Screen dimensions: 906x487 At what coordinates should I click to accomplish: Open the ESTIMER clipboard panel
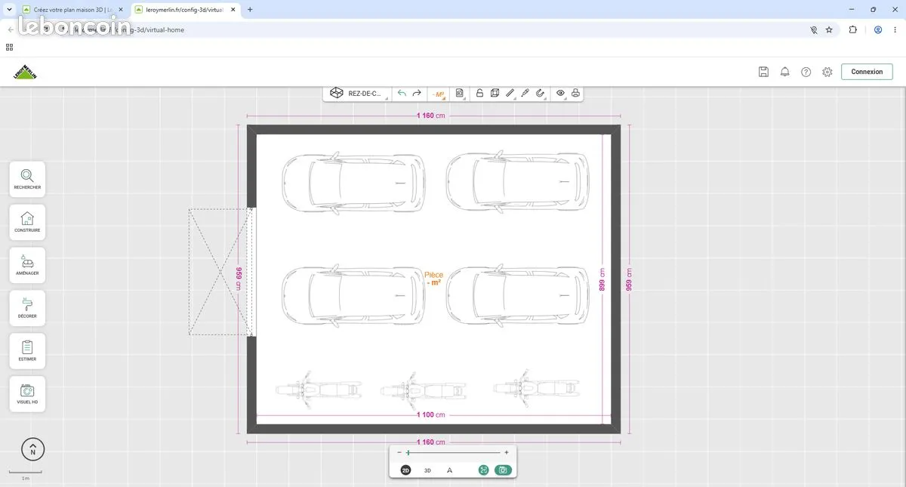27,351
